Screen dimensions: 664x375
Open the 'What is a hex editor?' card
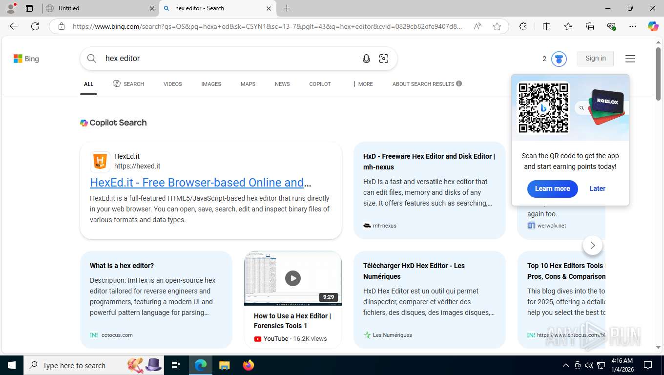(156, 300)
